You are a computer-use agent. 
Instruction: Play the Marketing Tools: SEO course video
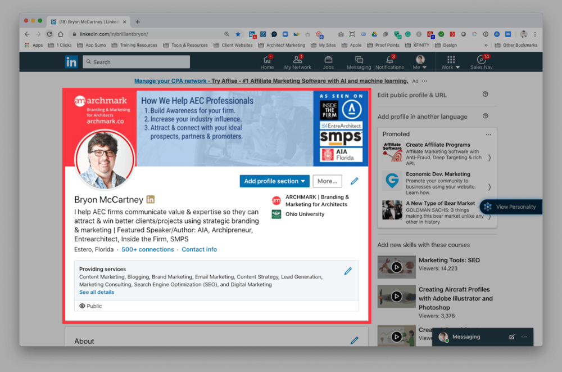point(396,267)
